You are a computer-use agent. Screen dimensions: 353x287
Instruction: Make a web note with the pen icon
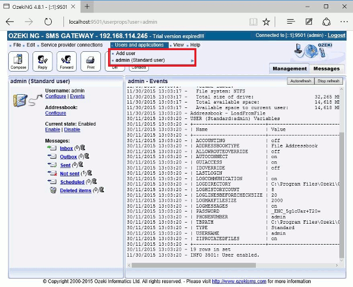(x=309, y=21)
